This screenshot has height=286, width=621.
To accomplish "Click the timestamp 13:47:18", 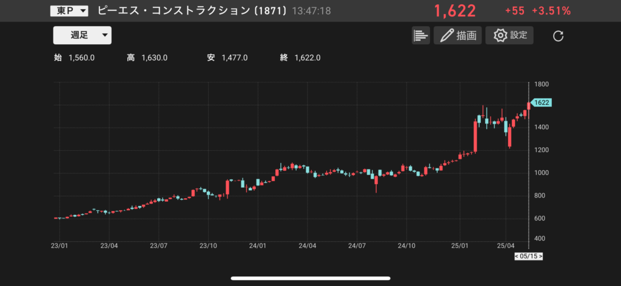I will click(311, 11).
